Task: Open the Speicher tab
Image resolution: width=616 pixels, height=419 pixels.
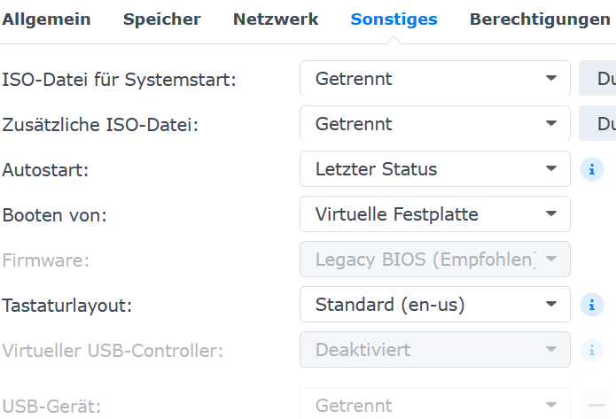Action: point(161,19)
